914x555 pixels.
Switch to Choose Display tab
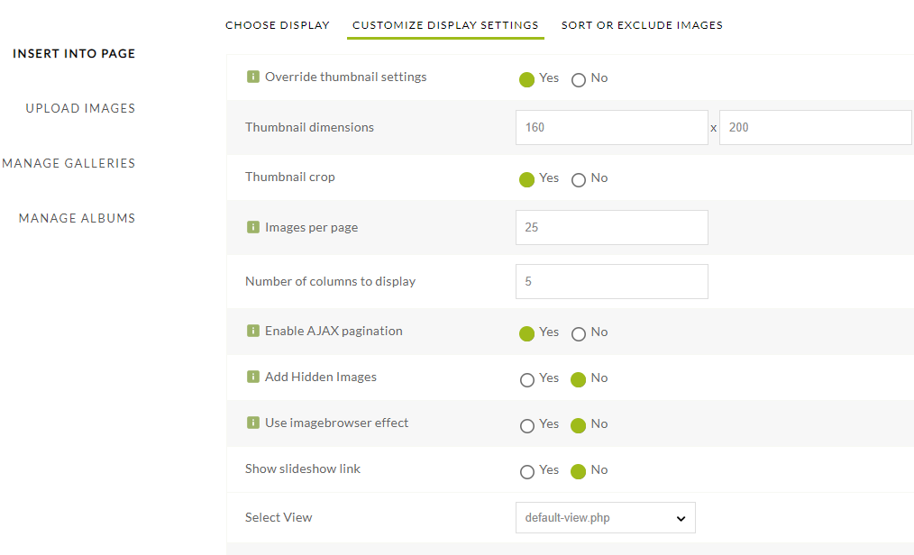[278, 25]
